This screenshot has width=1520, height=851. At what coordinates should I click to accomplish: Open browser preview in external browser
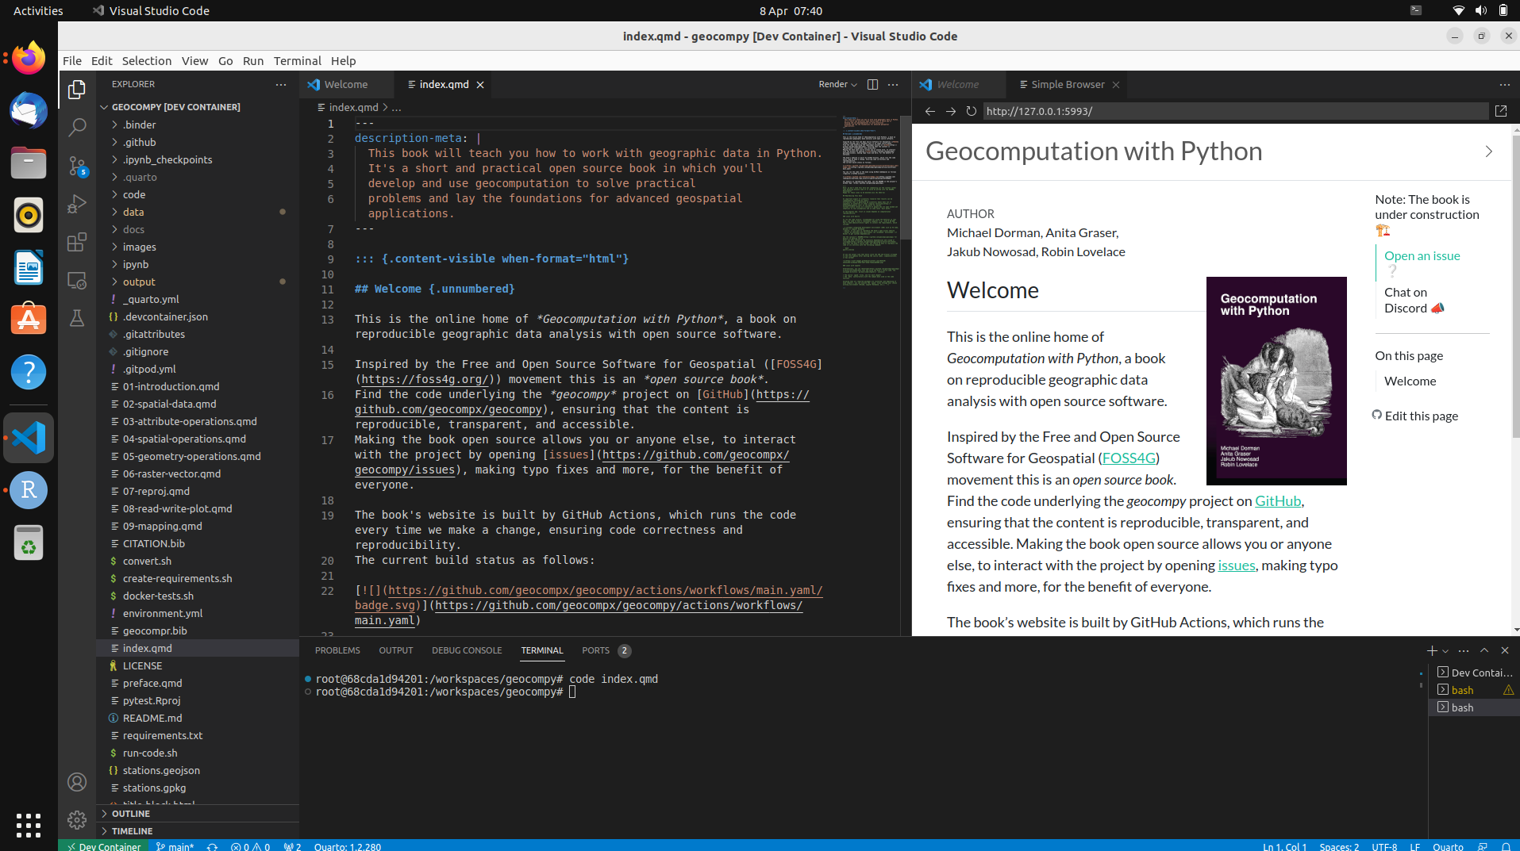1501,111
